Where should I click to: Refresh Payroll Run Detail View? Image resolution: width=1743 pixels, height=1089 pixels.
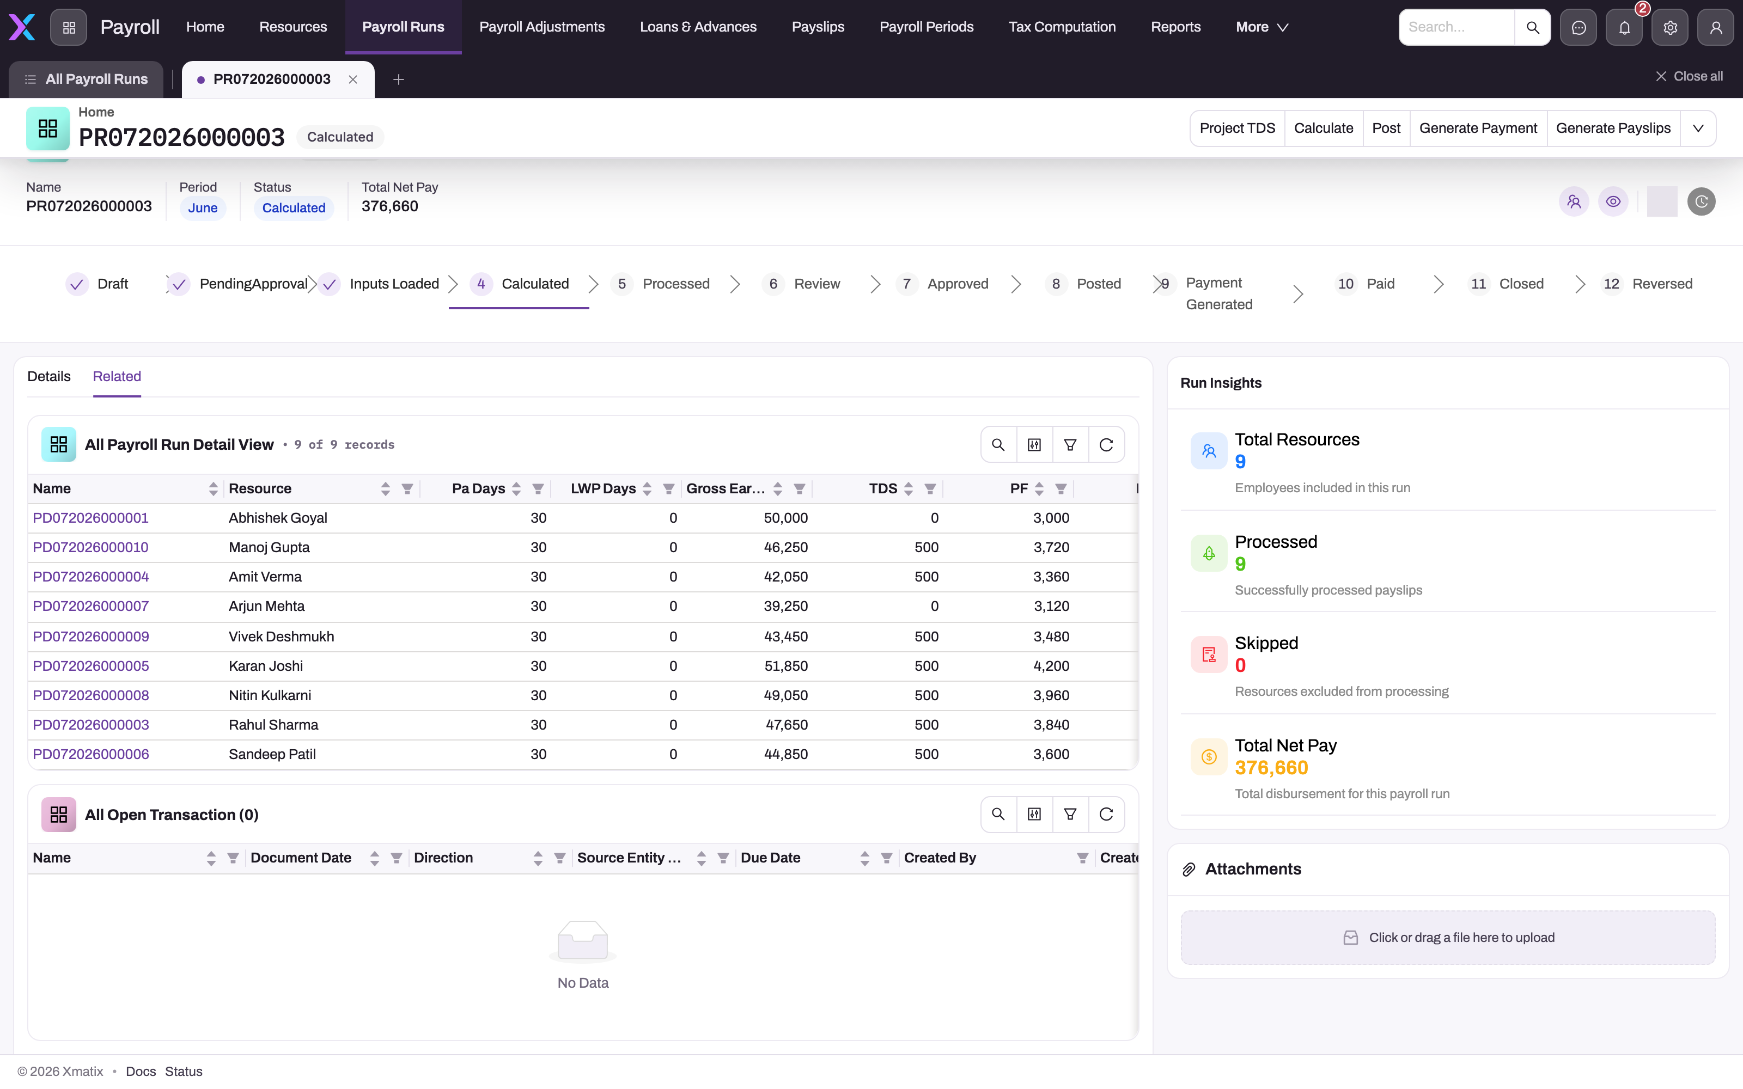[x=1106, y=444]
